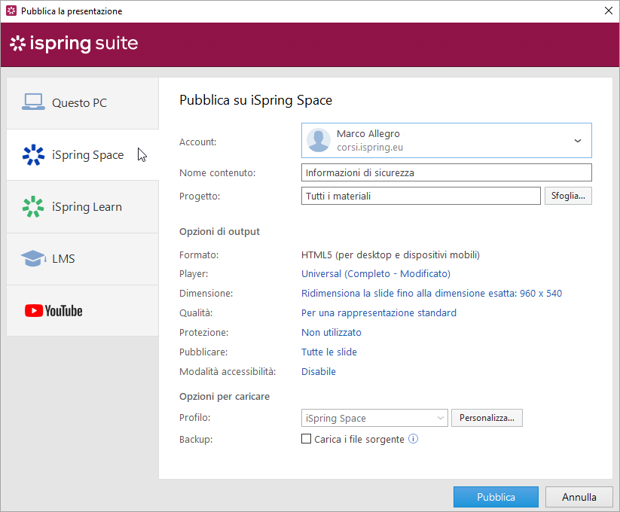This screenshot has width=620, height=512.
Task: Expand the Account dropdown chevron
Action: [x=578, y=141]
